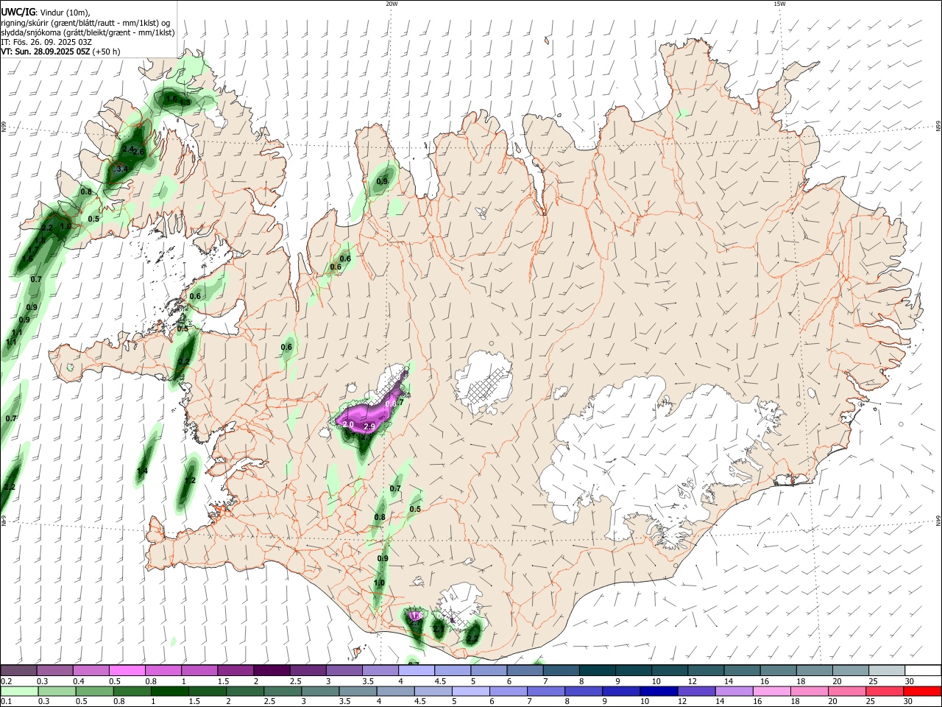
Task: Select the 3.4 precipitation value in Westfjords
Action: (x=122, y=169)
